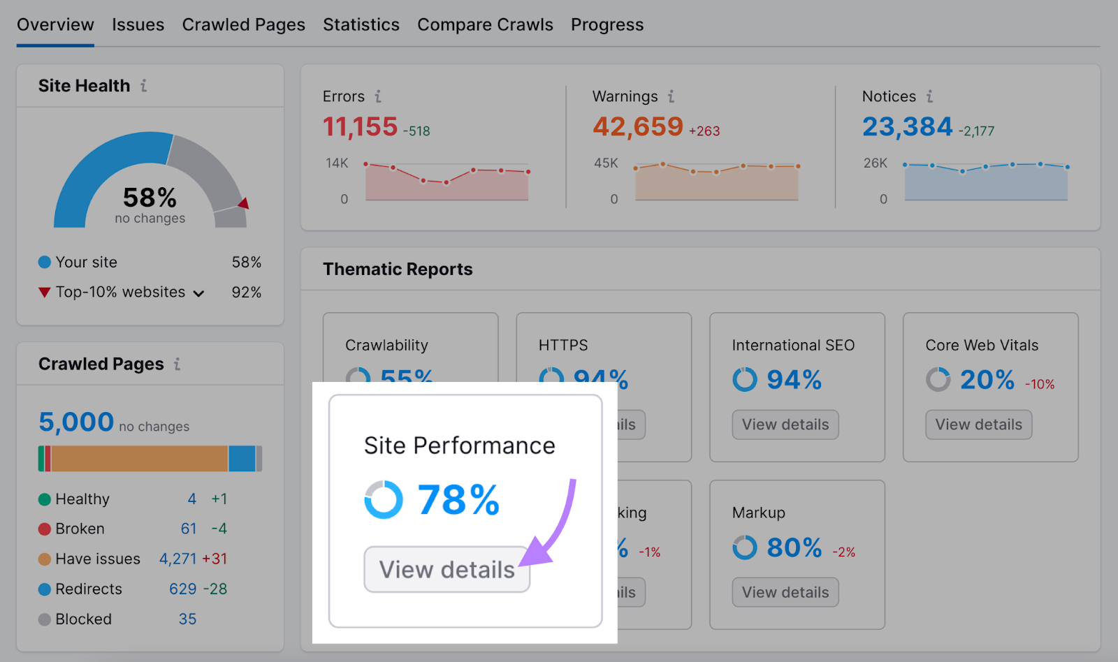Open View details for Core Web Vitals
Screen dimensions: 1118x662
point(978,425)
